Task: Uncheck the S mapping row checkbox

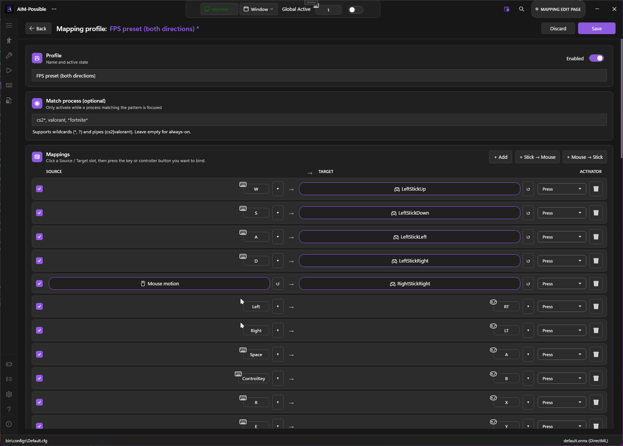Action: pos(39,213)
